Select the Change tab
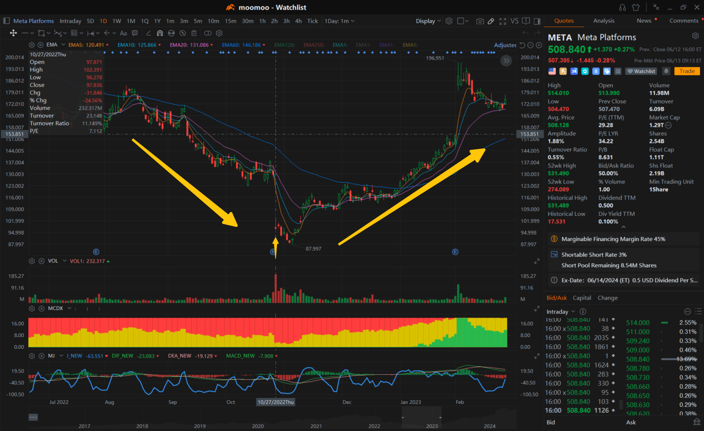This screenshot has width=704, height=431. tap(607, 298)
